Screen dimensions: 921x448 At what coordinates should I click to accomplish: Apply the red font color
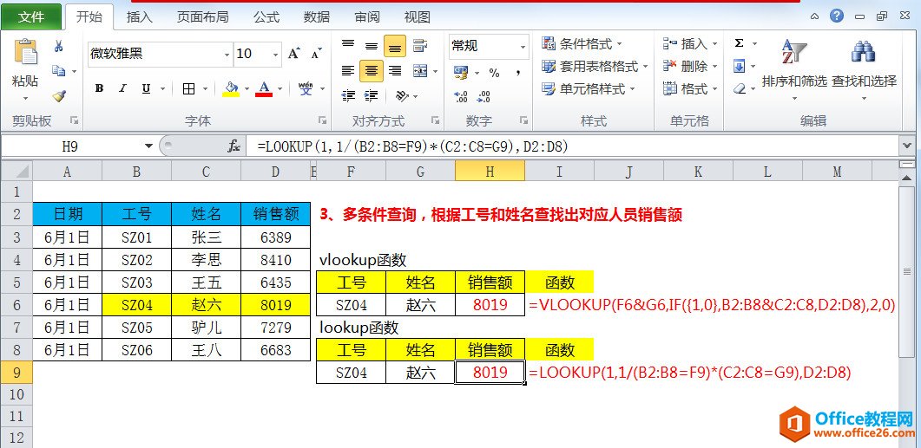264,88
